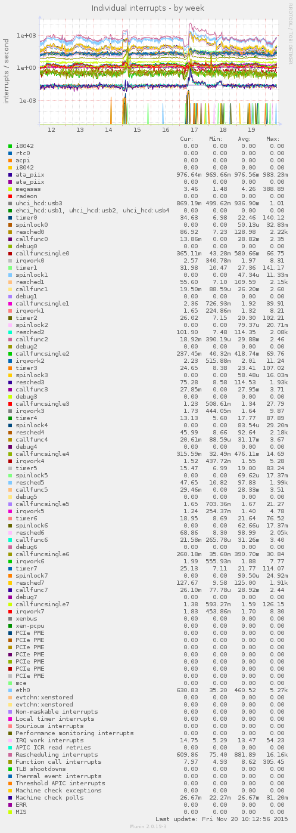Select the Rescheduling interrupts legend swatch
Viewport: 296px width, 833px height.
[x=10, y=755]
